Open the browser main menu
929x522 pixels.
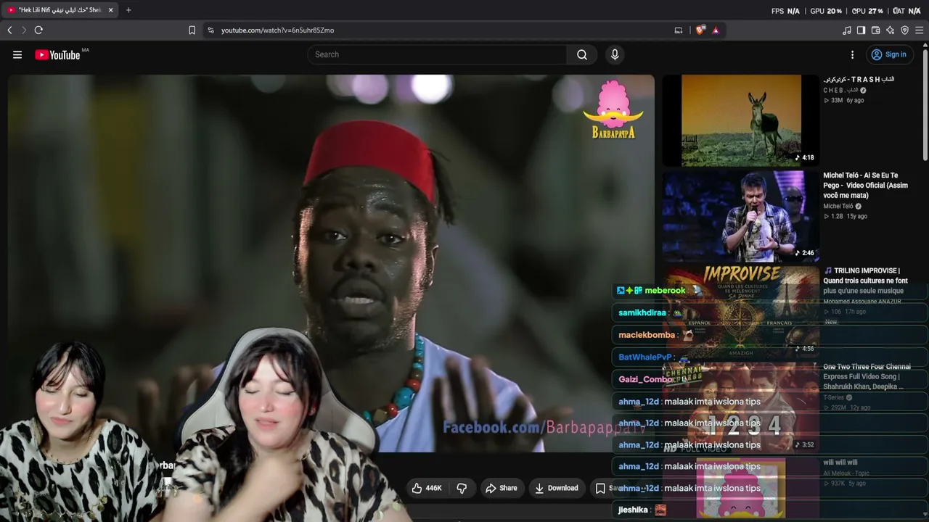click(919, 30)
